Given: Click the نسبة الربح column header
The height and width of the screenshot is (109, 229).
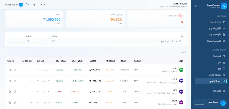Looking at the screenshot, I should click(x=61, y=61).
